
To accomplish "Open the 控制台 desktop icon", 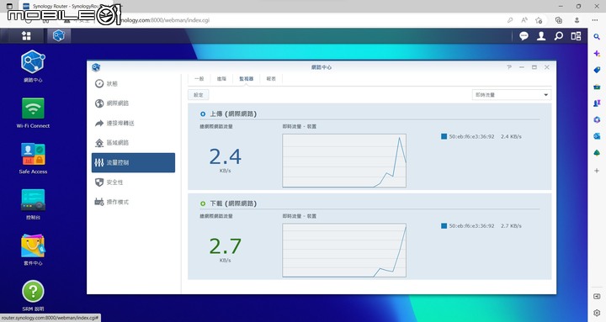I will (x=33, y=204).
